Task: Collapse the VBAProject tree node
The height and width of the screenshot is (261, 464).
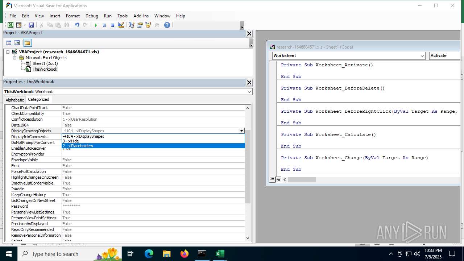Action: 8,52
